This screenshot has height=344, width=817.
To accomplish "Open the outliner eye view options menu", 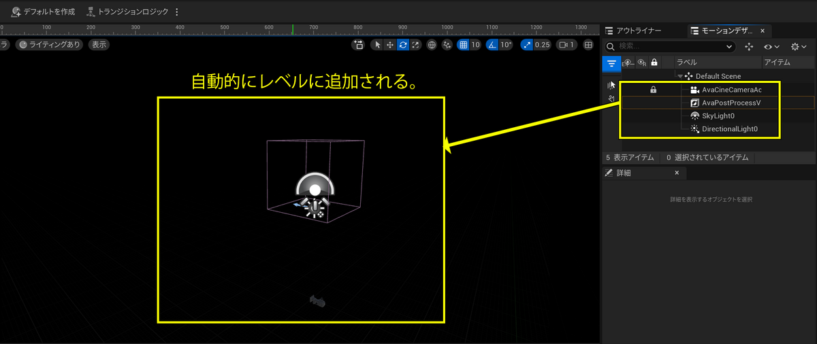I will [771, 46].
